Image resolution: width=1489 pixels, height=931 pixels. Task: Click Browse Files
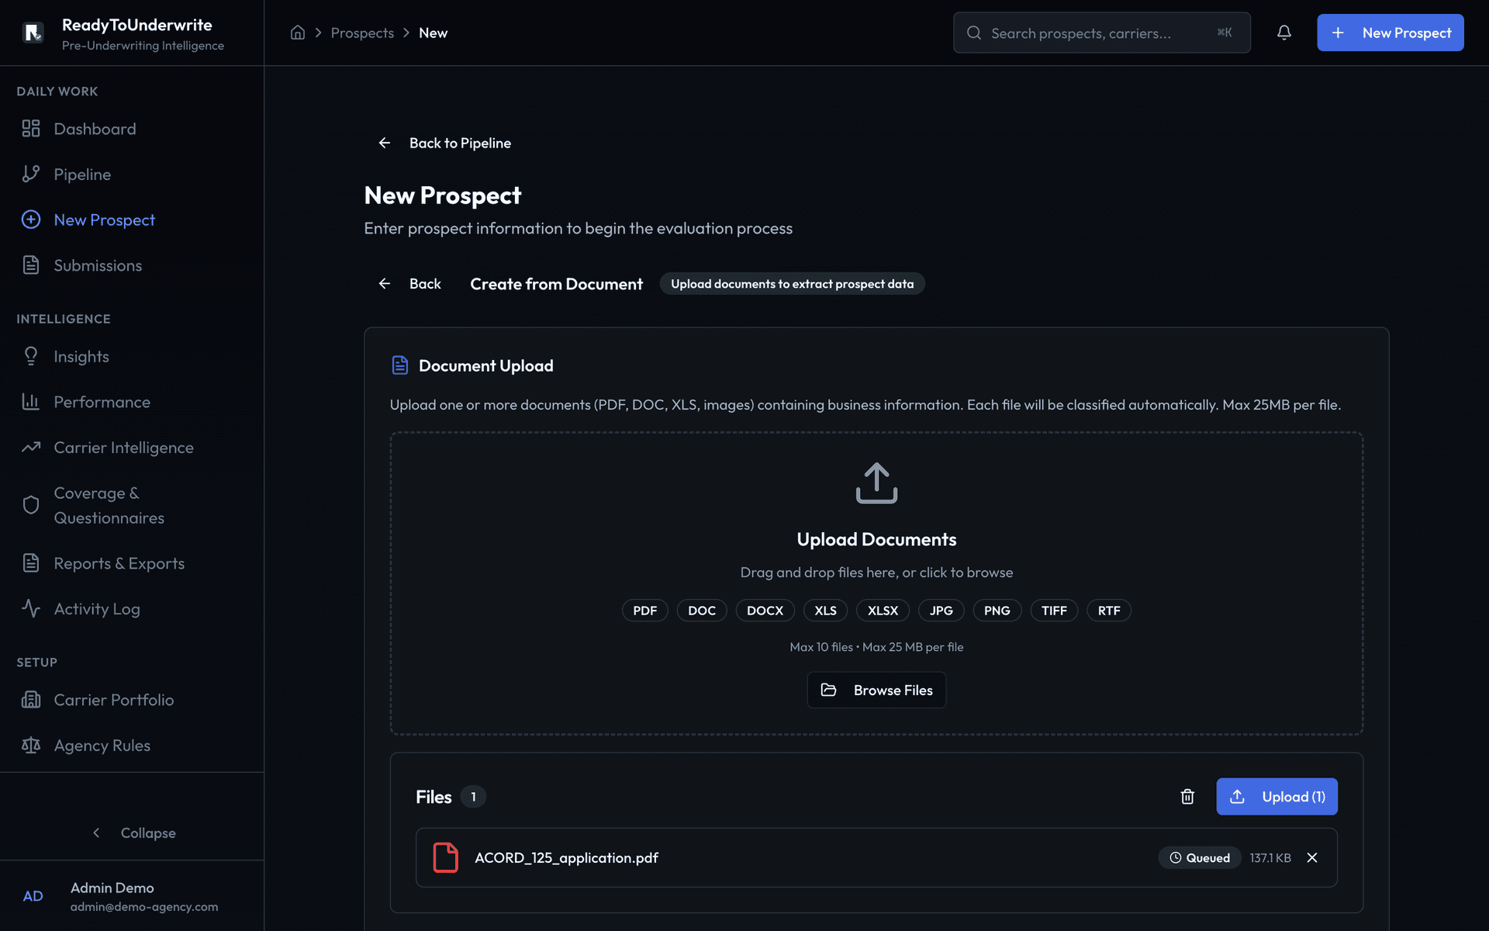pyautogui.click(x=876, y=690)
